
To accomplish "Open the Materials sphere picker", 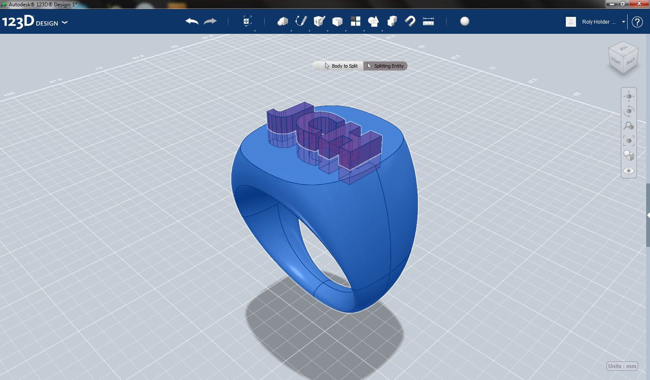I will pyautogui.click(x=464, y=21).
